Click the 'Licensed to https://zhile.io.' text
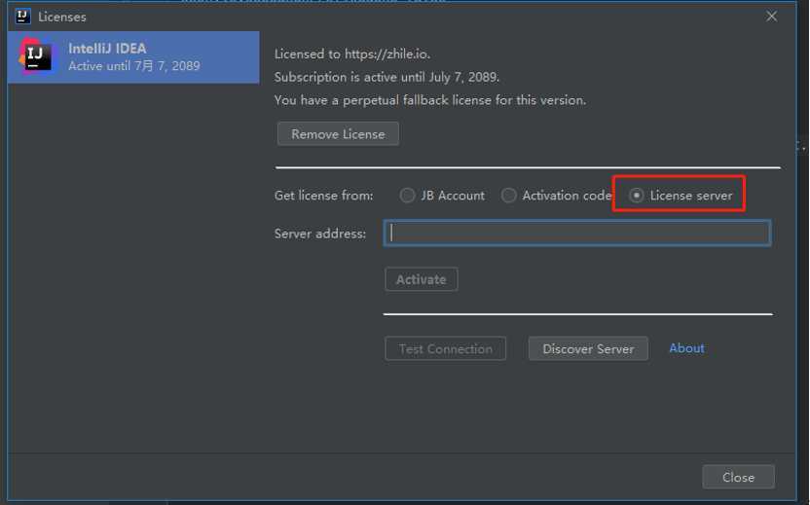 [x=351, y=54]
